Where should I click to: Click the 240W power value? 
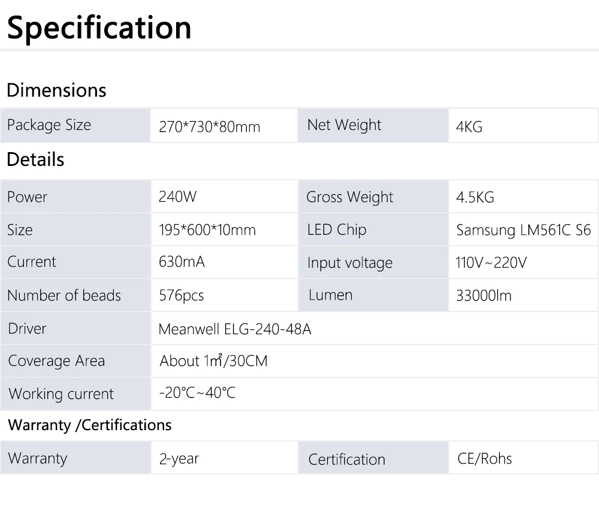pos(179,197)
